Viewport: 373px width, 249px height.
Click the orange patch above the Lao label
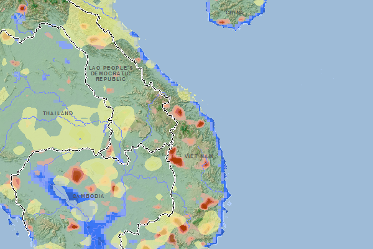coord(96,40)
